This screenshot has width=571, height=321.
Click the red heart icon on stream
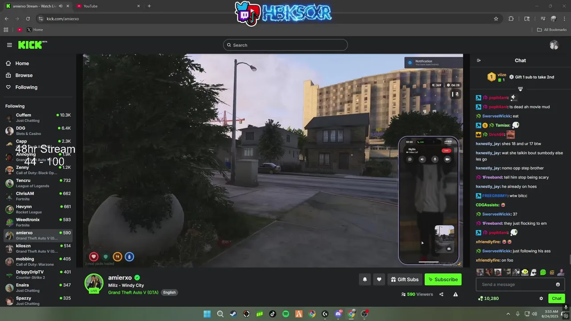point(94,257)
